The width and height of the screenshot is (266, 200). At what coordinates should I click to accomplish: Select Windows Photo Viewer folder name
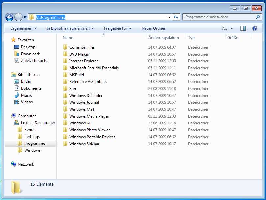(x=90, y=130)
